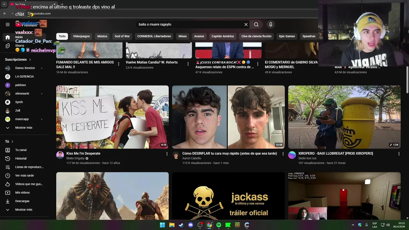Click the page vertical scrollbar
The height and width of the screenshot is (230, 409).
(x=407, y=80)
